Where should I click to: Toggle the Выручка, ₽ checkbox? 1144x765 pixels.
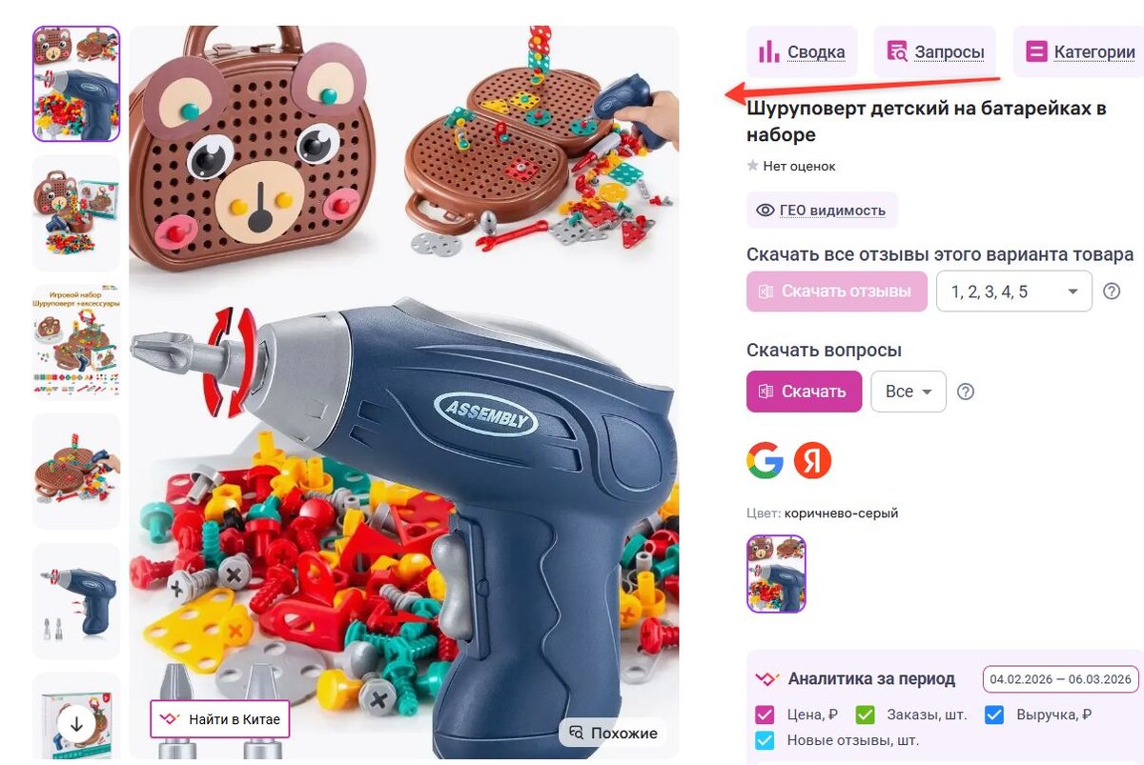click(994, 715)
